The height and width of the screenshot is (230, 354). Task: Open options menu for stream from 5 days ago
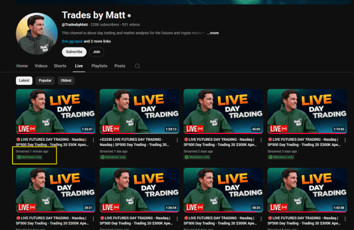tap(345, 140)
